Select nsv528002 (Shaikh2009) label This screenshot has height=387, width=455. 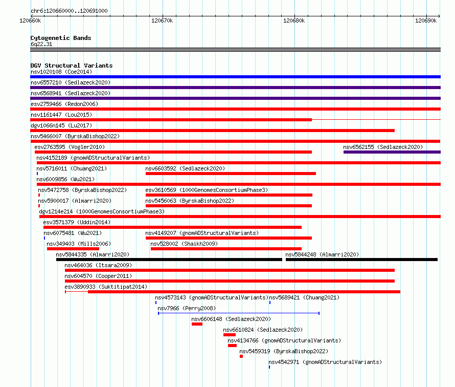(x=184, y=244)
